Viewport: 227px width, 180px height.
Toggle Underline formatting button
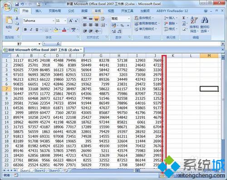[x=37, y=29]
